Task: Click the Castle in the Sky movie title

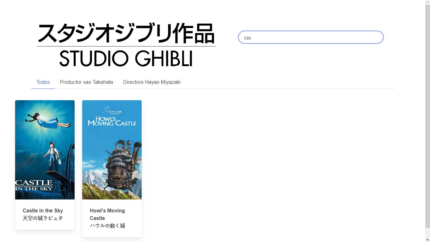Action: pos(42,210)
